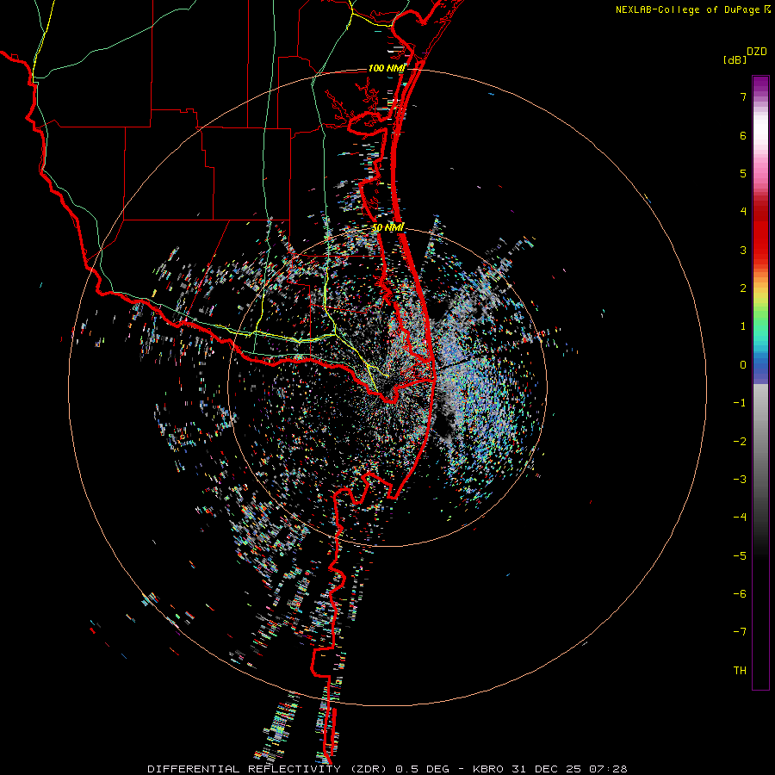Click the 7 value on the color scale
775x775 pixels.
[x=743, y=96]
